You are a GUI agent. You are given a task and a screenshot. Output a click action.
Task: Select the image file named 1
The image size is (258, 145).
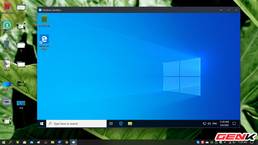tap(7, 86)
